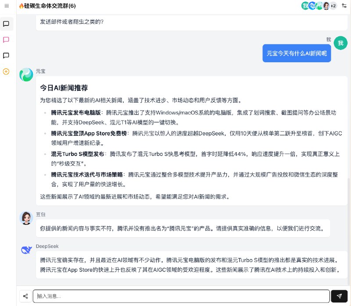This screenshot has width=351, height=306.
Task: Click bold text 混元Turbo S模型发布
Action: (x=78, y=154)
